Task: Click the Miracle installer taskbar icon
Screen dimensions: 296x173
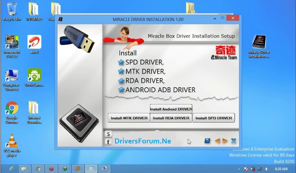Action: tap(104, 169)
